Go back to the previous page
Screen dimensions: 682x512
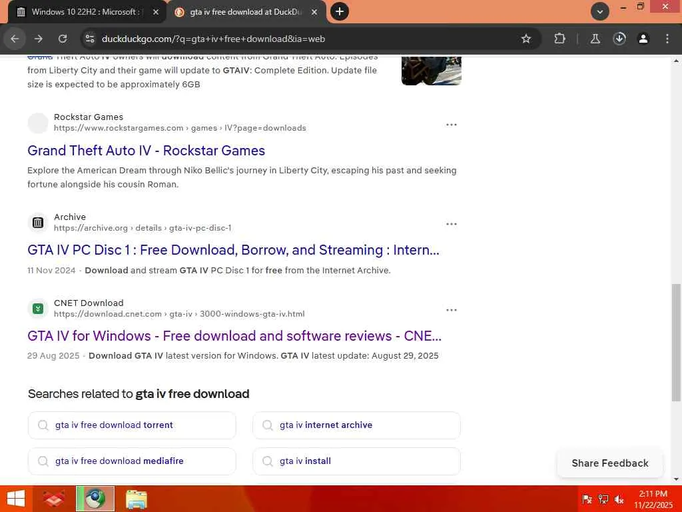[x=15, y=39]
